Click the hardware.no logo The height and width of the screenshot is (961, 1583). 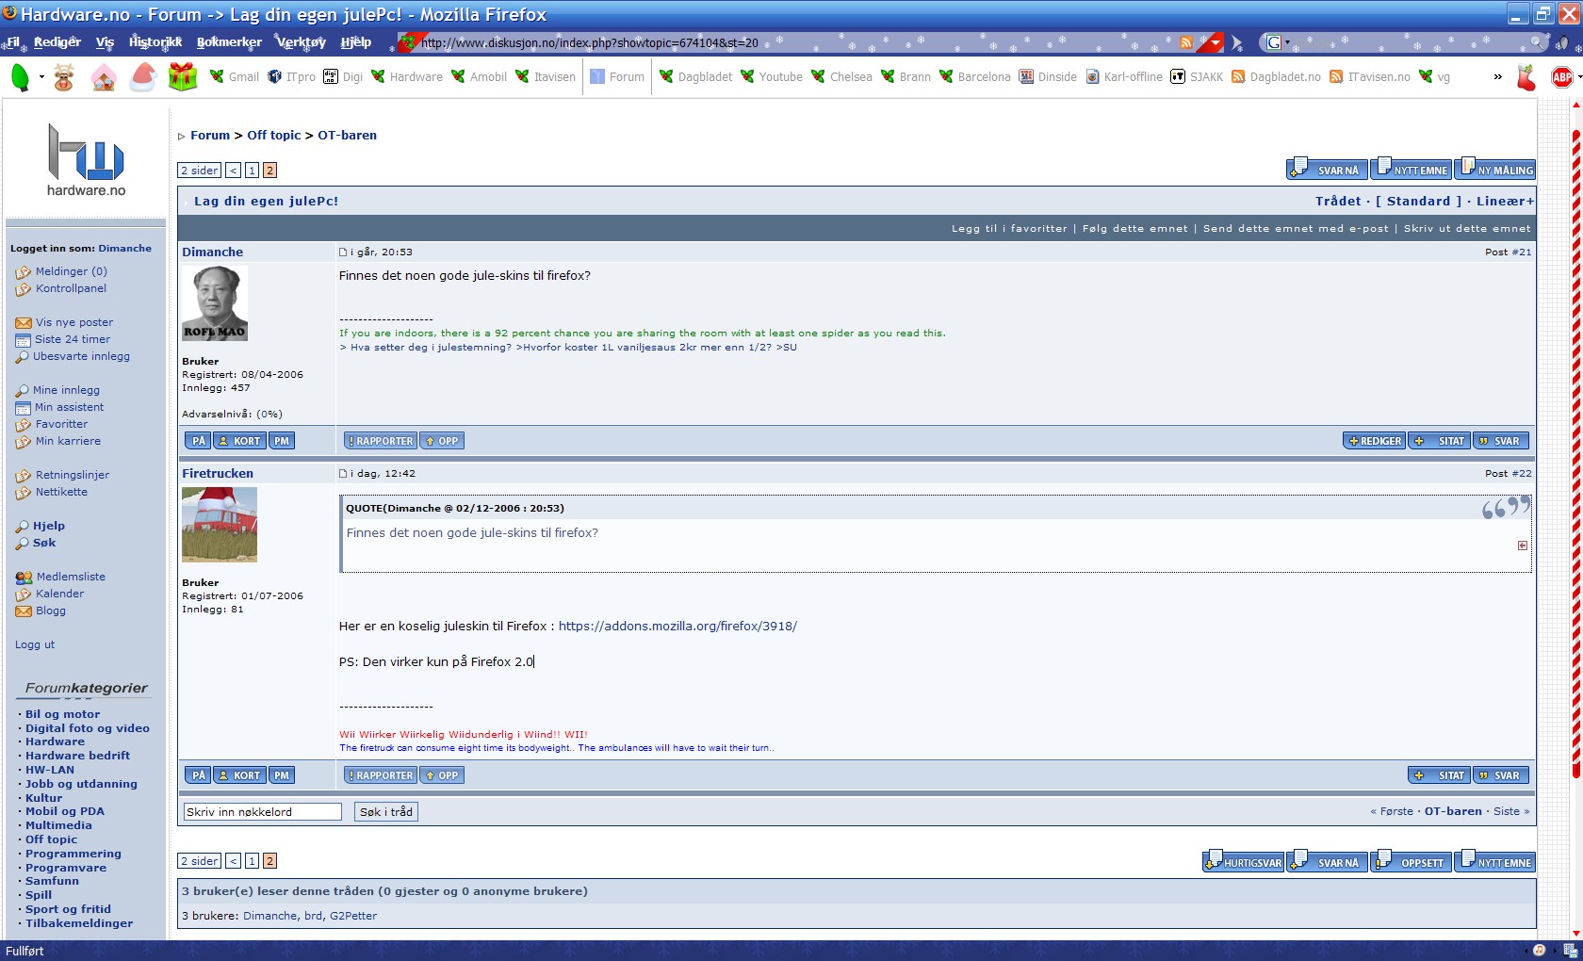(86, 160)
